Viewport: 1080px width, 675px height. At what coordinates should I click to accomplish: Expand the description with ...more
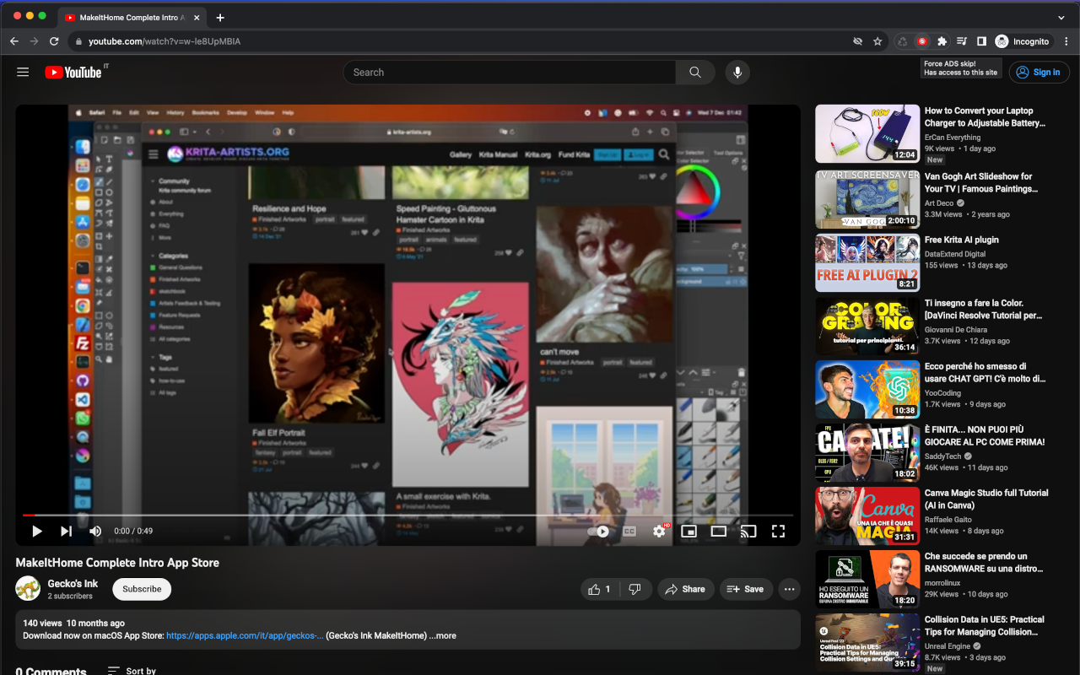pyautogui.click(x=443, y=636)
